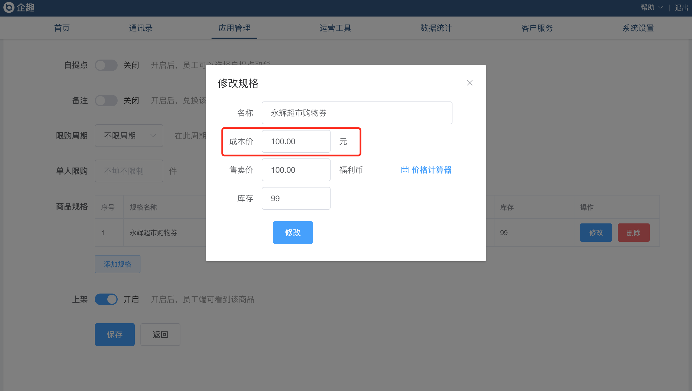
Task: Click the 企趣 logo icon
Action: [x=9, y=7]
